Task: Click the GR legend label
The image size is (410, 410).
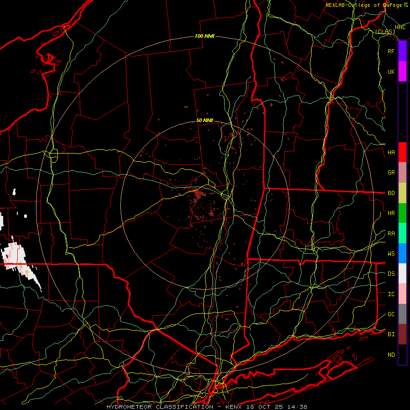Action: pos(391,173)
